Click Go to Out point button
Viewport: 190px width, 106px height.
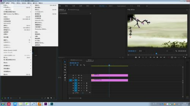pyautogui.click(x=164, y=57)
